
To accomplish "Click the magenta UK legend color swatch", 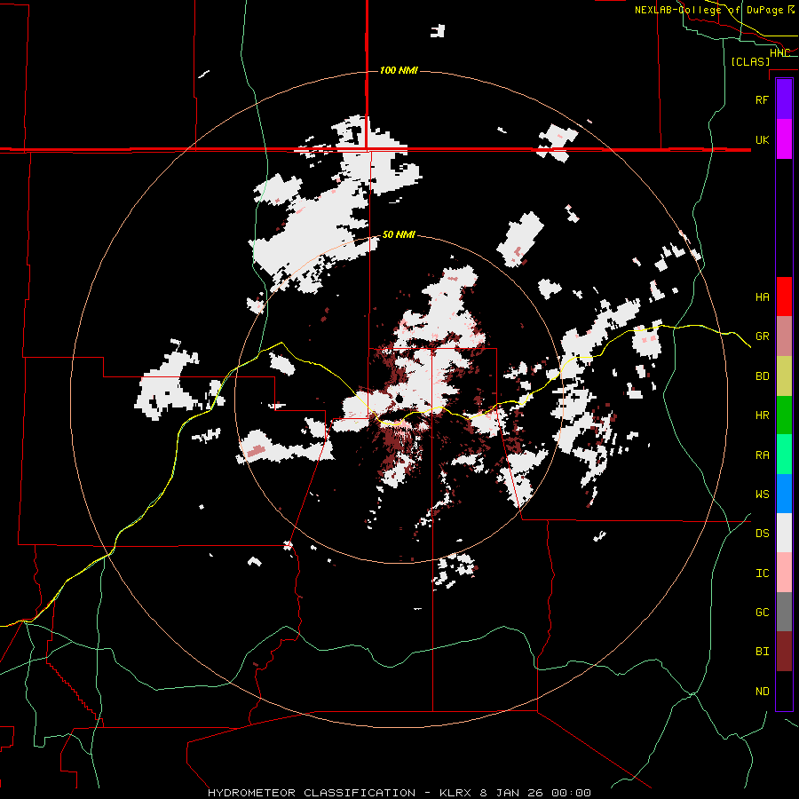I will 784,139.
